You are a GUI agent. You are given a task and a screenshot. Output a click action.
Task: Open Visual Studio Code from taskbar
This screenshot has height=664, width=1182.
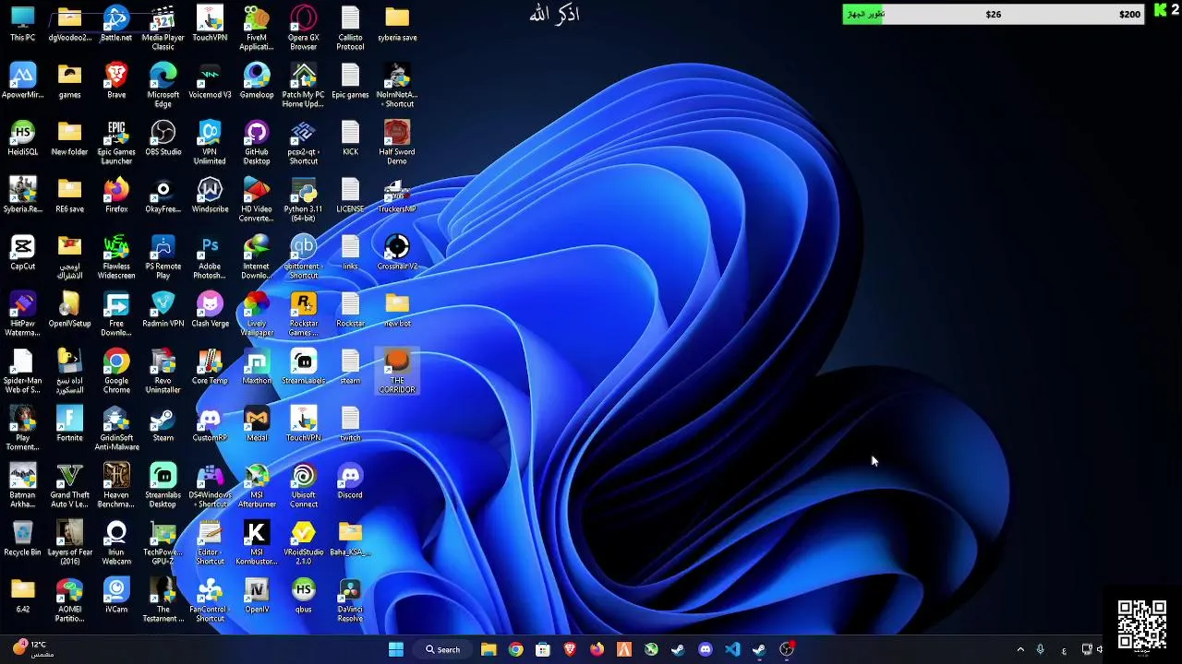732,649
